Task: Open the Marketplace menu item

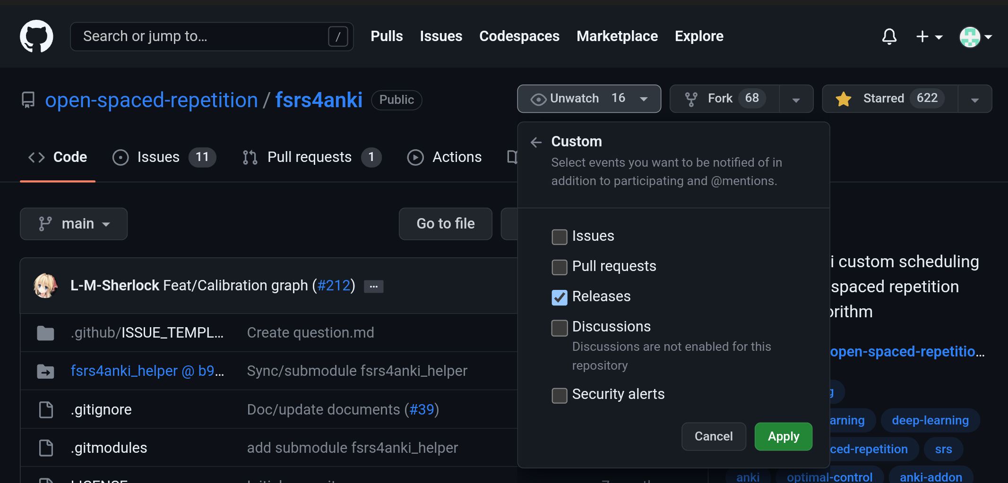Action: 617,36
